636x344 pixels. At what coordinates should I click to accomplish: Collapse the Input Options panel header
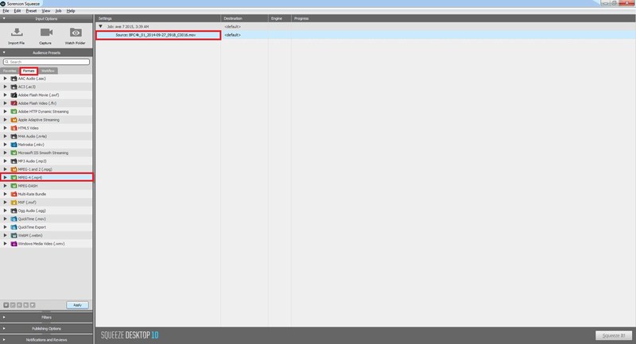[46, 18]
